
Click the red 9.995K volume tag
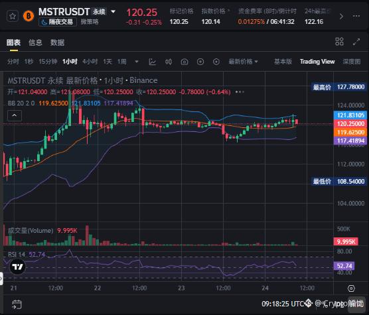[346, 241]
